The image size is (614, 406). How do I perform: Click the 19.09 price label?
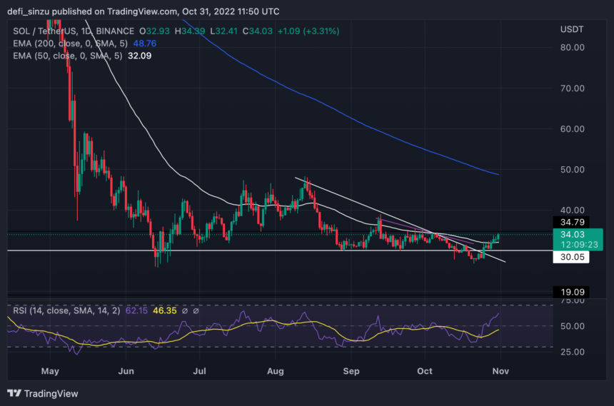pos(566,292)
